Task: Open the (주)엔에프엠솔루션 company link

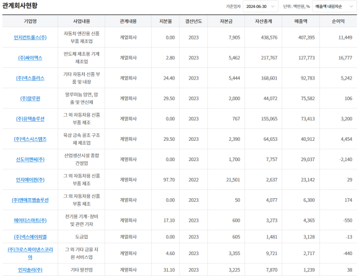Action: [30, 200]
